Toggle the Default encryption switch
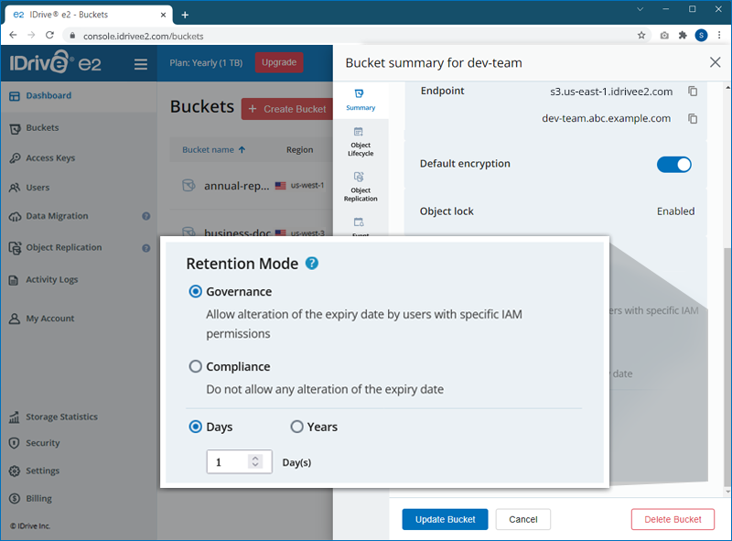The height and width of the screenshot is (541, 732). tap(673, 165)
